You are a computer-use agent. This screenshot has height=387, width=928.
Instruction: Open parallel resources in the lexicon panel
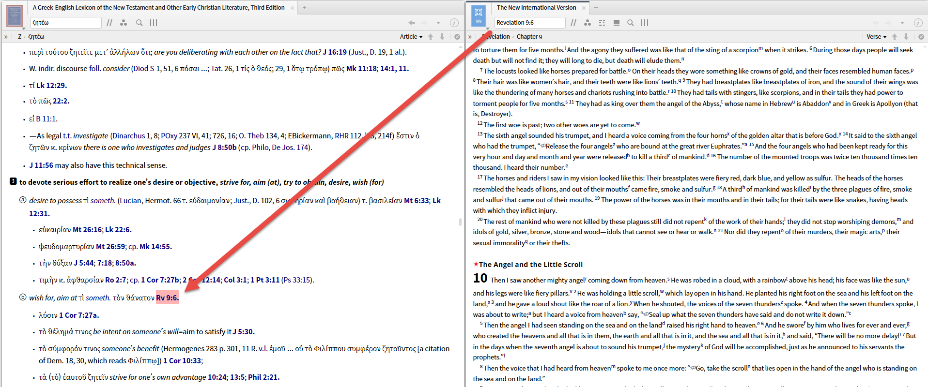point(109,23)
